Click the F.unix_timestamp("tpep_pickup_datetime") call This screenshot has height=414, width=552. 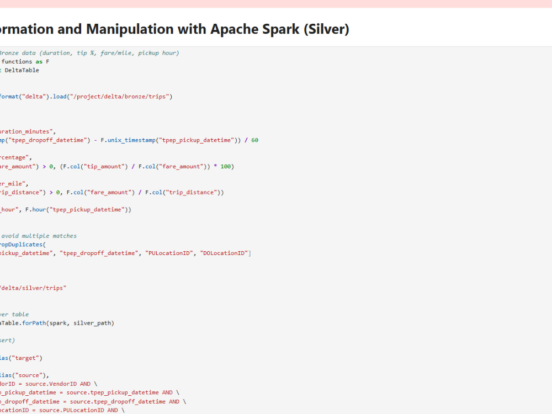click(x=169, y=140)
